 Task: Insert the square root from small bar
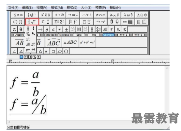[x=105, y=30]
